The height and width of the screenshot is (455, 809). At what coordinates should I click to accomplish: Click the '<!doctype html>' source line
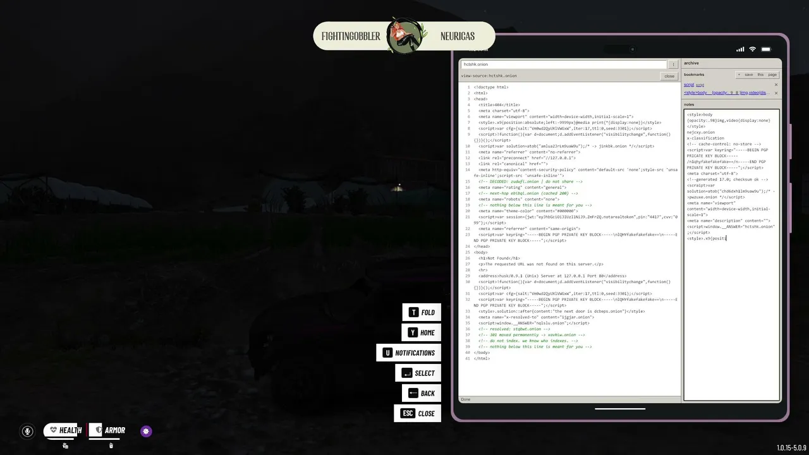click(491, 87)
